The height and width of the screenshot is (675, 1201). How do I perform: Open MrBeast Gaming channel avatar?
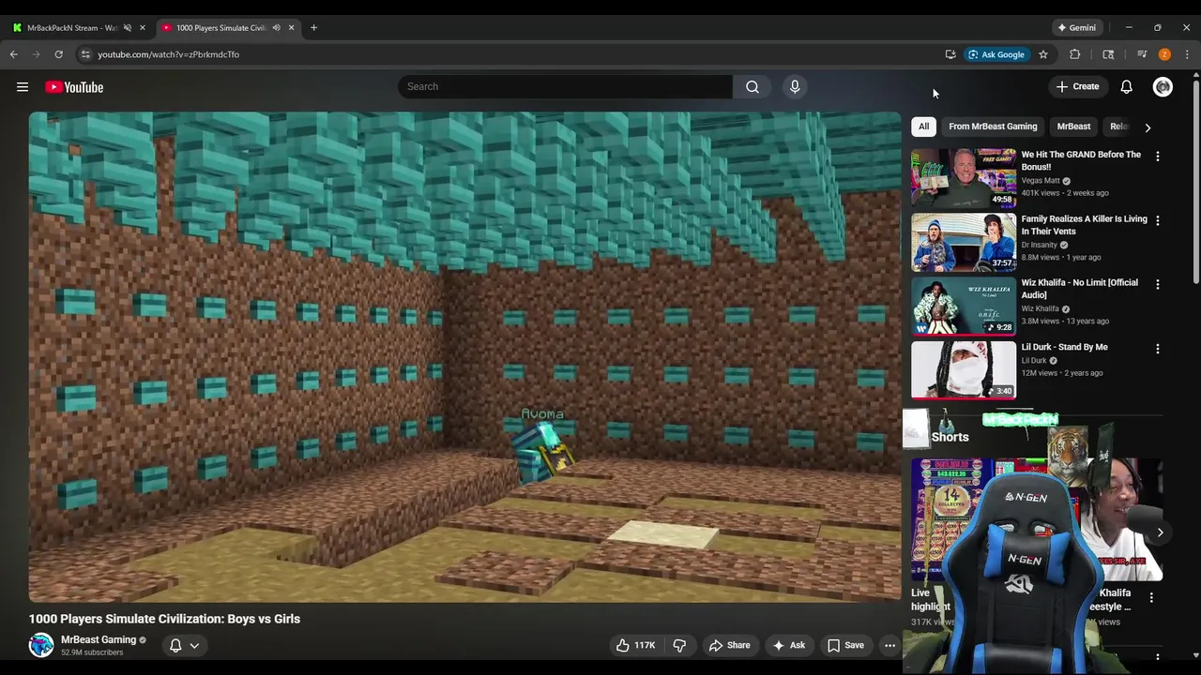click(41, 645)
